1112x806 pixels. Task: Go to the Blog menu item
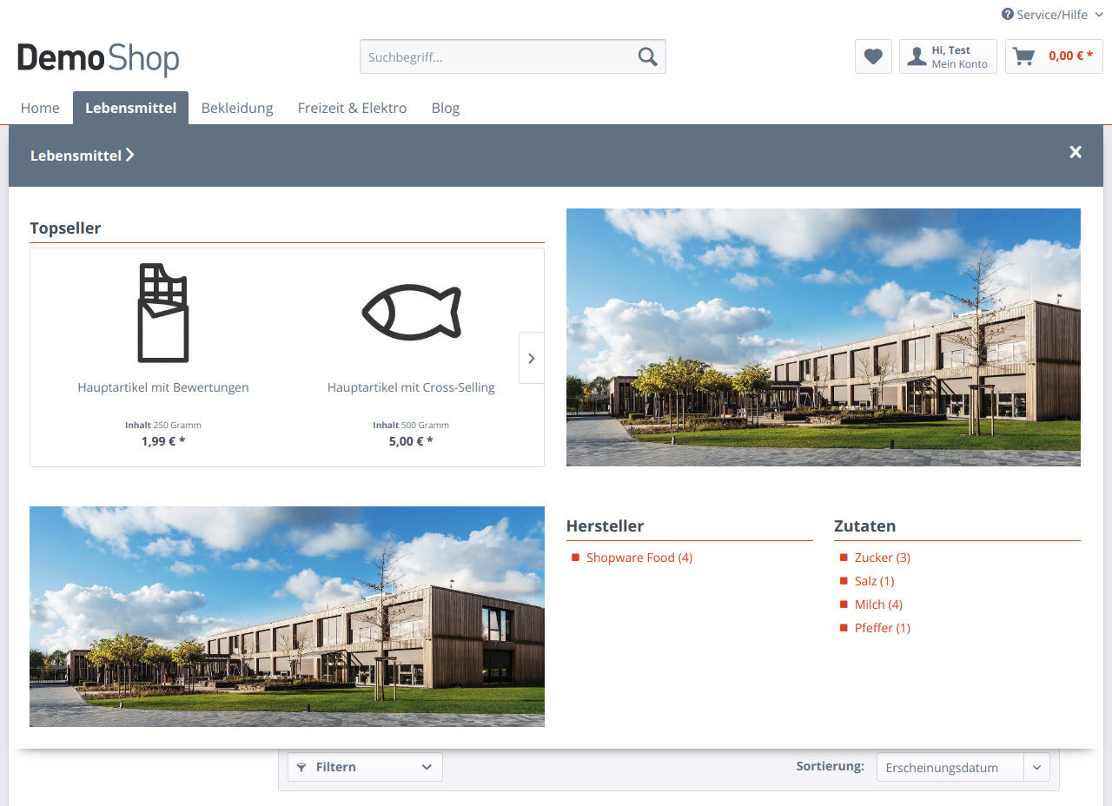point(446,108)
